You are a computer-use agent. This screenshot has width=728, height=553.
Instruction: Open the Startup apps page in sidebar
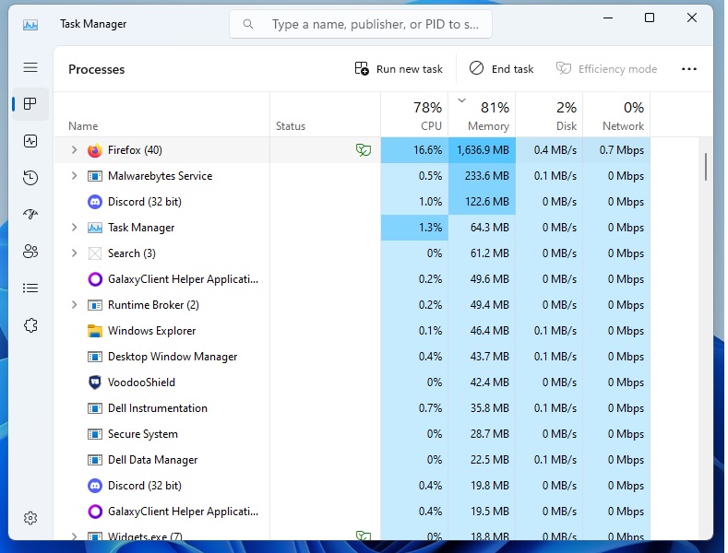(x=30, y=215)
